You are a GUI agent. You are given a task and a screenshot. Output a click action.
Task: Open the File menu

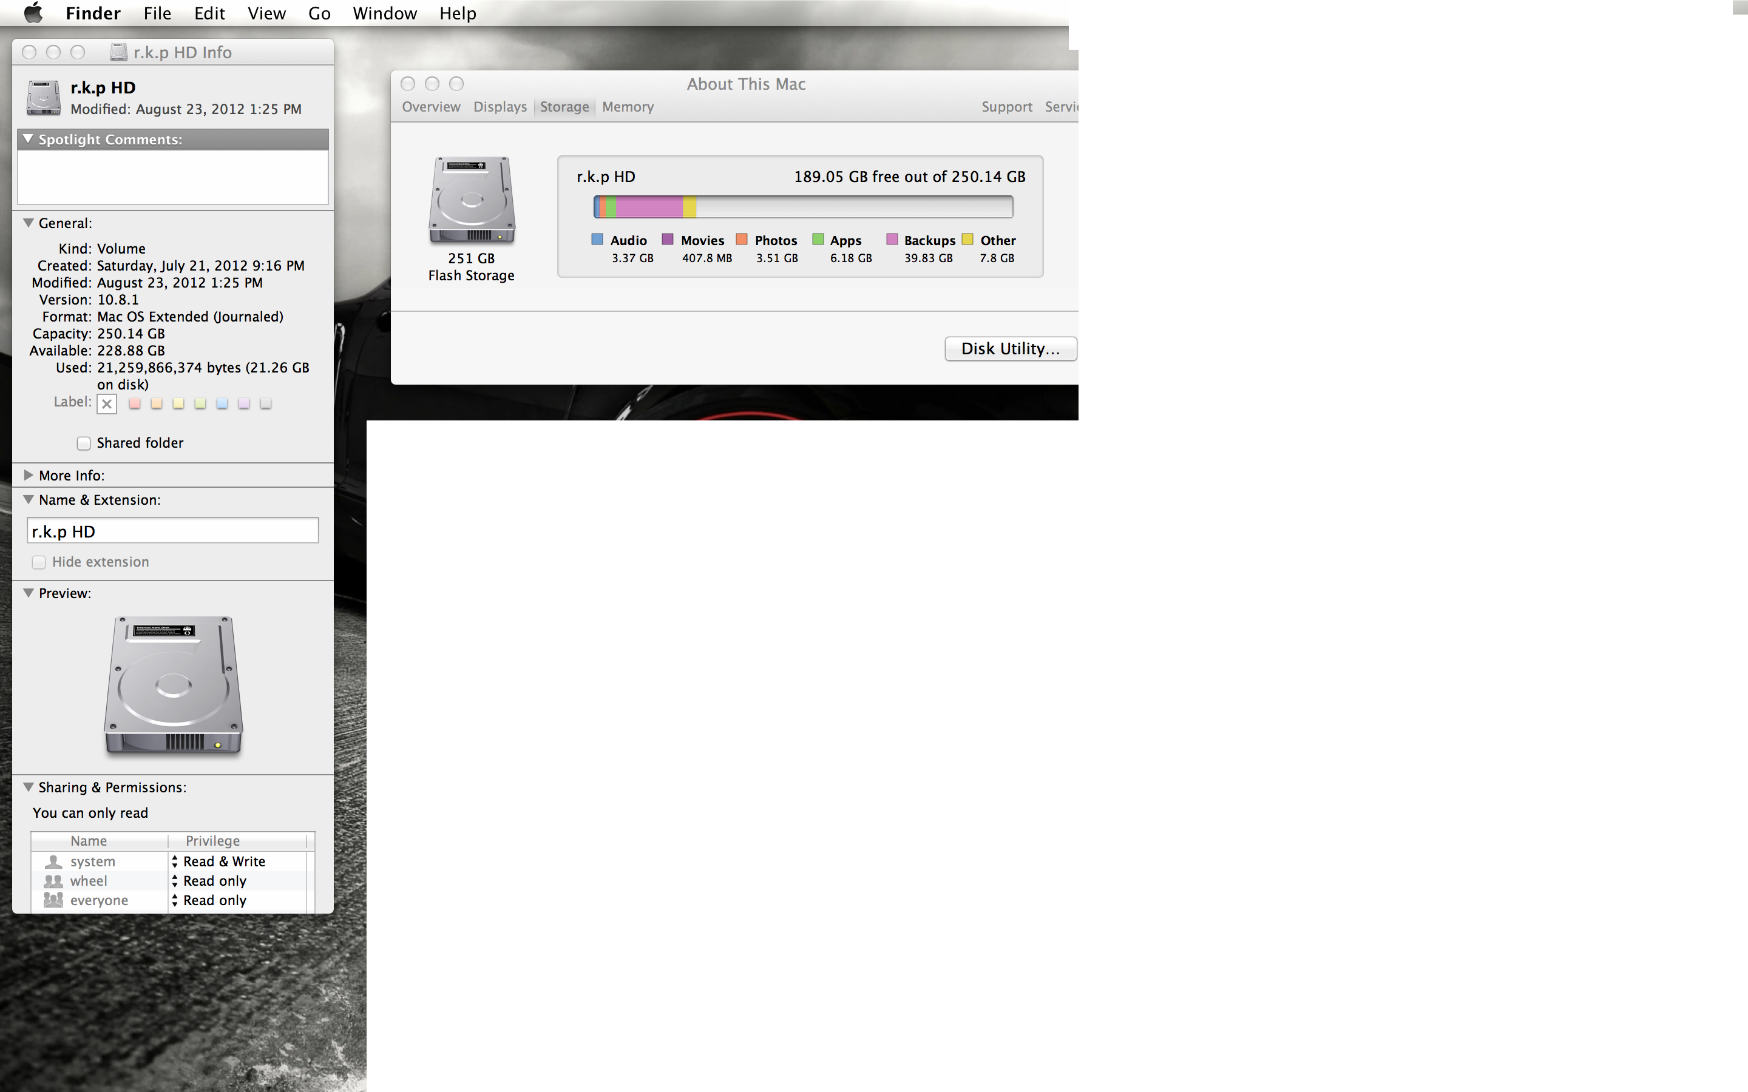(x=157, y=13)
